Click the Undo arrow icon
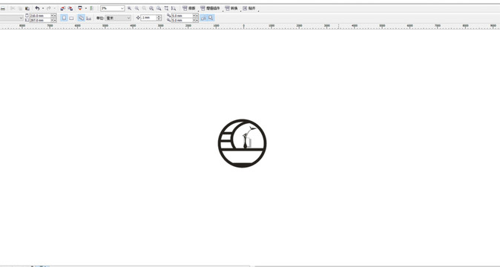 [x=37, y=8]
